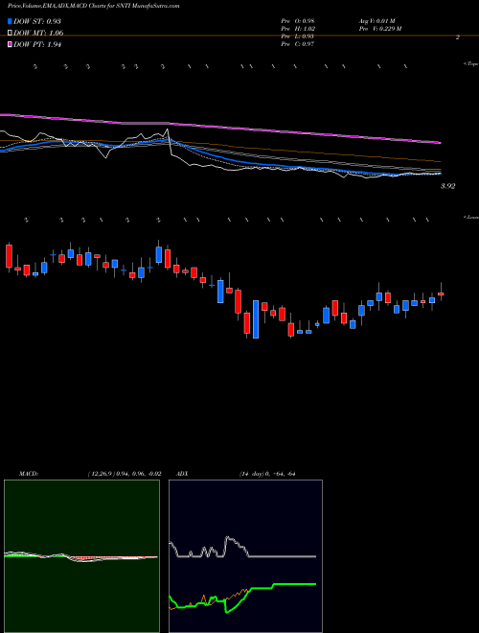Click the chart title mentioning MunafaSutra.com
This screenshot has width=479, height=633.
[x=94, y=6]
